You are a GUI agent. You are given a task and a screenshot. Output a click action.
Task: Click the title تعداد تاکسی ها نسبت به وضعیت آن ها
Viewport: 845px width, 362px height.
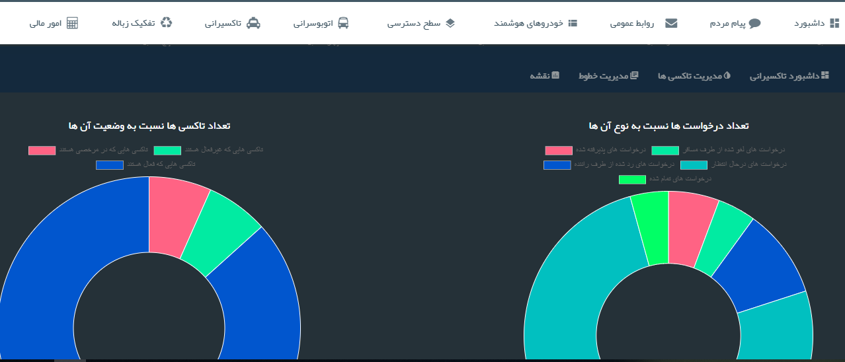(x=149, y=126)
